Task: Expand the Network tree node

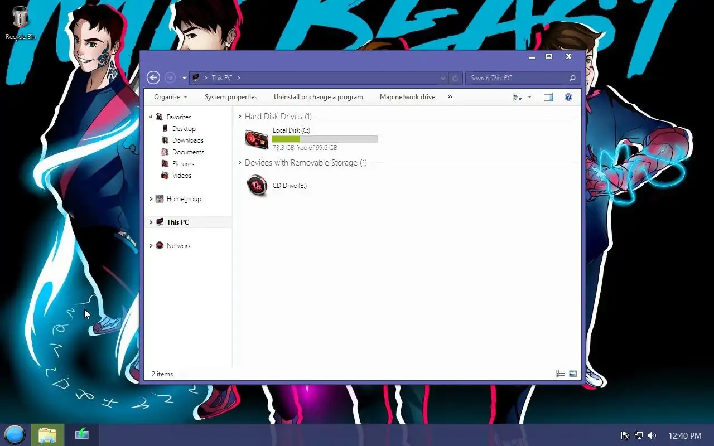Action: (151, 246)
